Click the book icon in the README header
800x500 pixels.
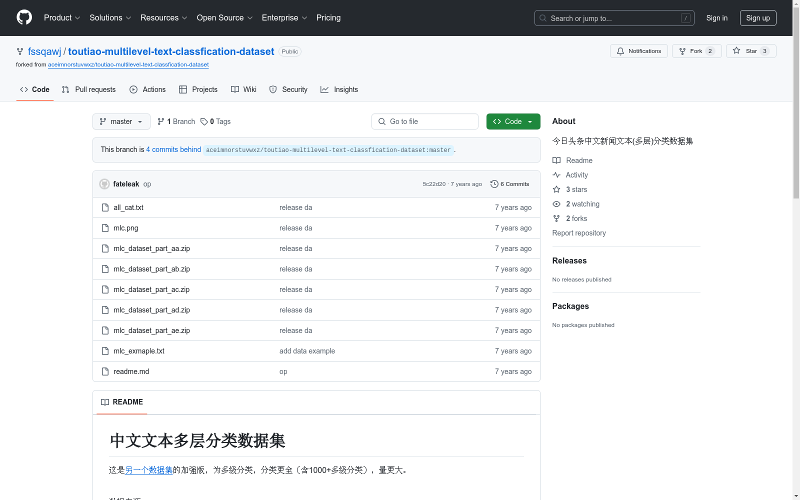[x=105, y=402]
